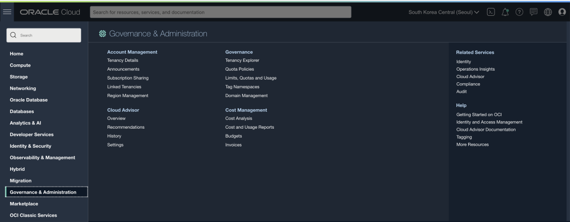The height and width of the screenshot is (222, 570).
Task: Open Cost and Usage Reports link
Action: 250,127
